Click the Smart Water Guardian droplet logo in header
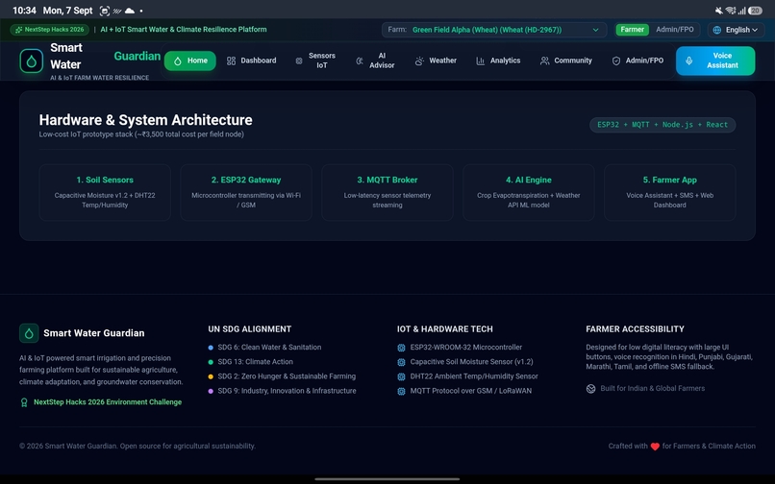The width and height of the screenshot is (775, 484). pos(31,61)
